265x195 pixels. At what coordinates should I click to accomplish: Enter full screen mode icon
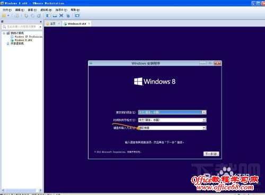[x=61, y=16]
